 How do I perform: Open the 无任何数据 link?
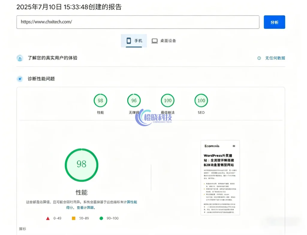click(x=274, y=58)
